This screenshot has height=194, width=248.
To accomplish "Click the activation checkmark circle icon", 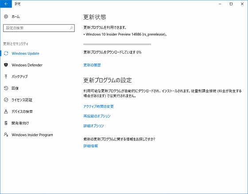I will pos(6,100).
